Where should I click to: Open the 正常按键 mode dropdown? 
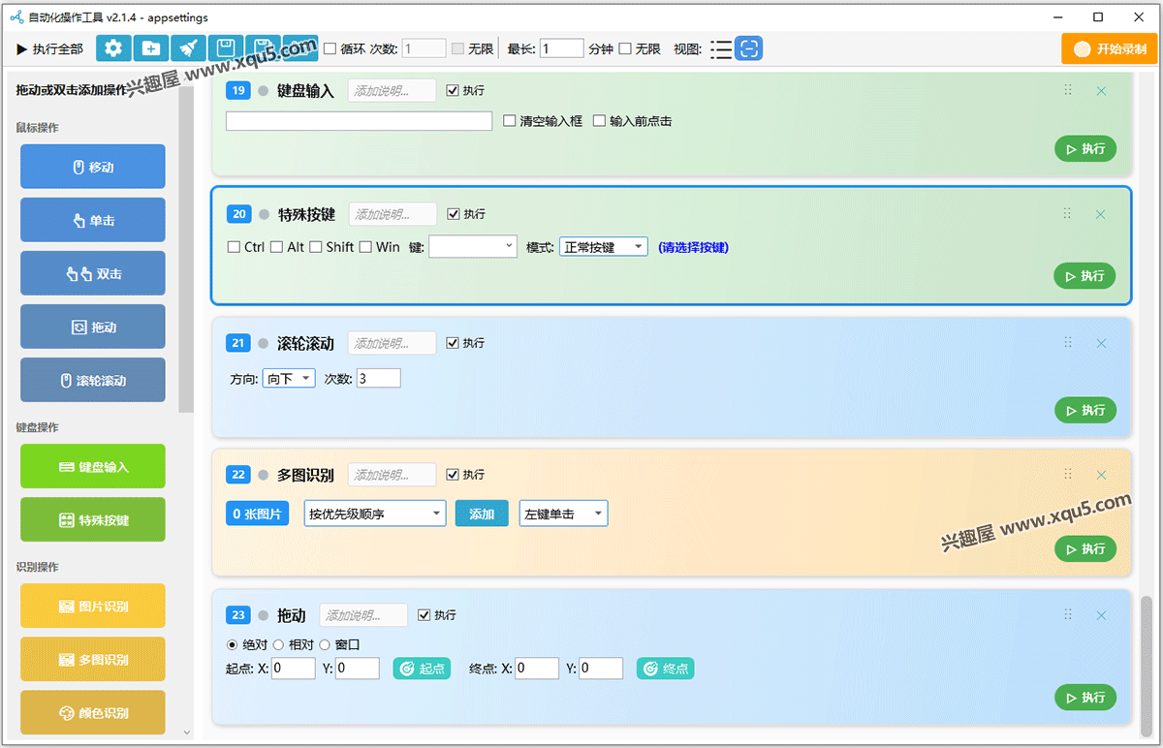pos(603,247)
